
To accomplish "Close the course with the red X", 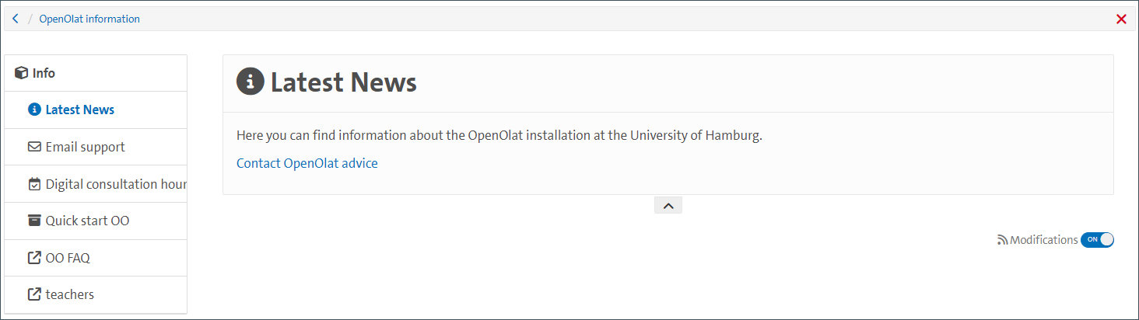I will click(1121, 19).
